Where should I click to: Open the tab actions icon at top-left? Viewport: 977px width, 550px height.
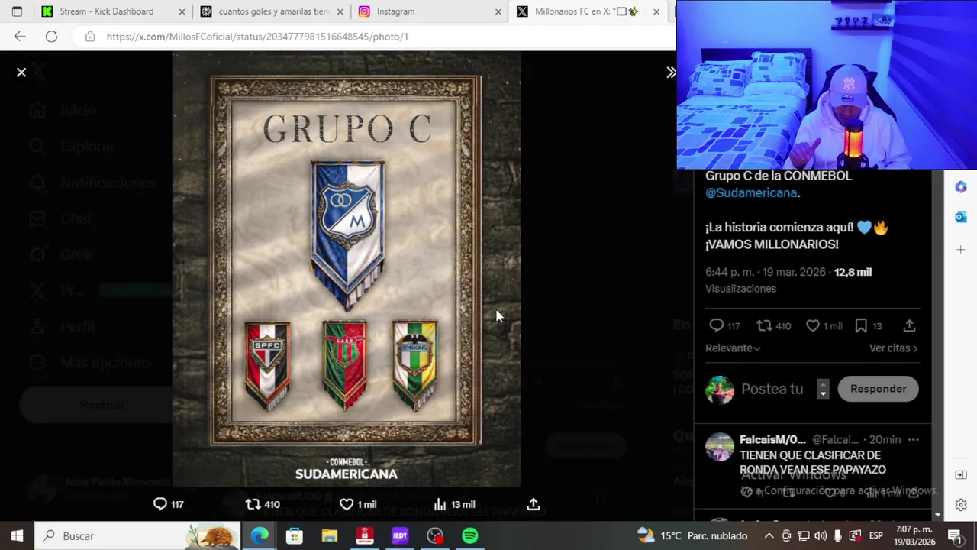pos(17,11)
